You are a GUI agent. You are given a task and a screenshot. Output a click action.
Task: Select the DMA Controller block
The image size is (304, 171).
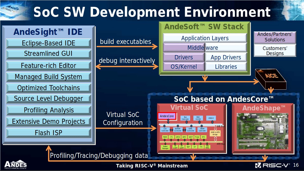pos(190,130)
